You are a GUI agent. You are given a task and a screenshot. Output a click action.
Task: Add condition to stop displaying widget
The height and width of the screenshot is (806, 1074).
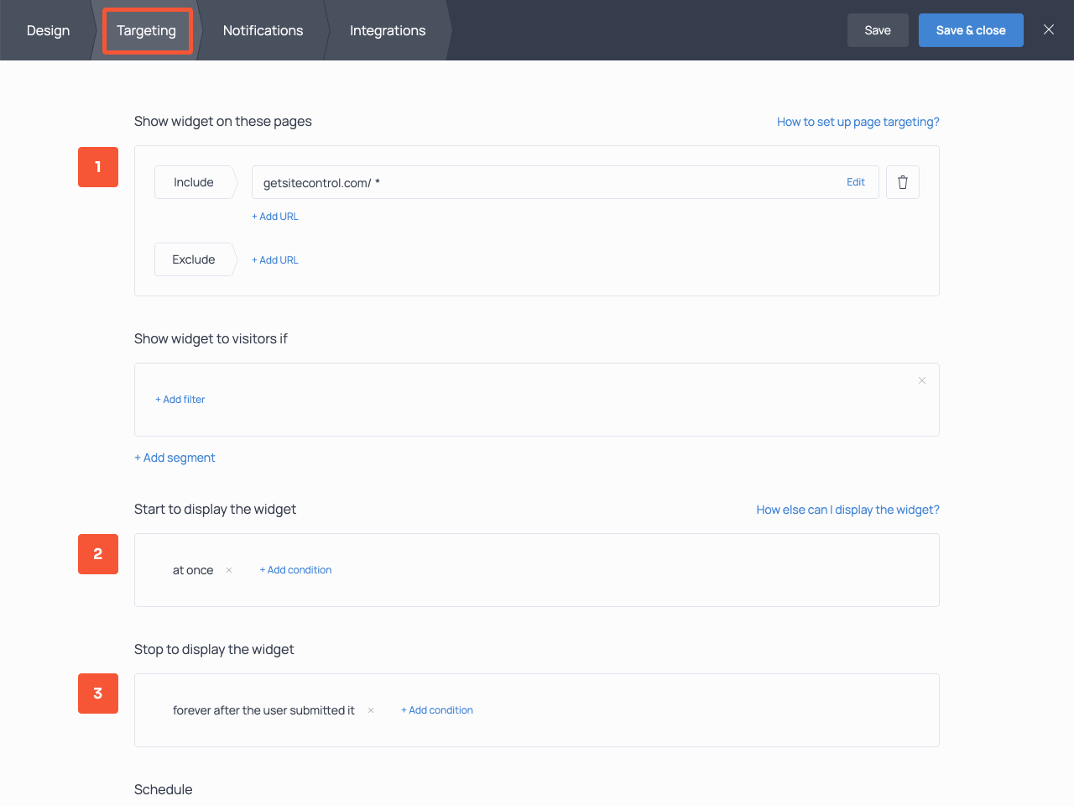click(437, 710)
